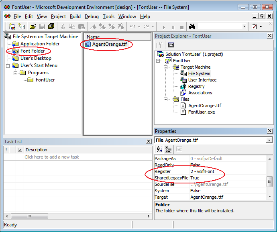Collapse the FontUser project node in Project Explorer

158,61
